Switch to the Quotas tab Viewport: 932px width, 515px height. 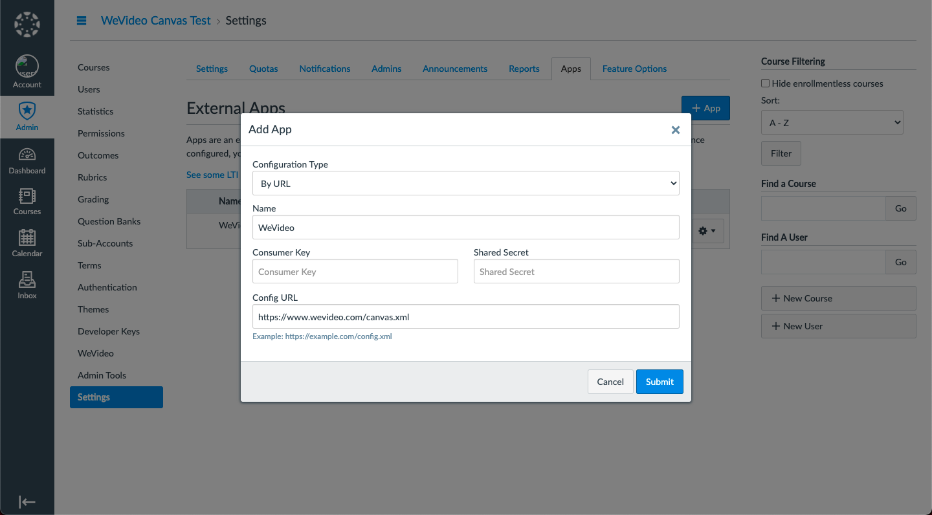tap(263, 69)
